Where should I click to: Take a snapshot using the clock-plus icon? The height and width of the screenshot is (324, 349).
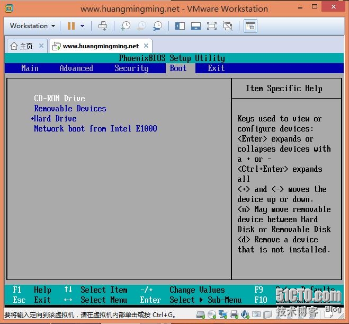point(126,26)
